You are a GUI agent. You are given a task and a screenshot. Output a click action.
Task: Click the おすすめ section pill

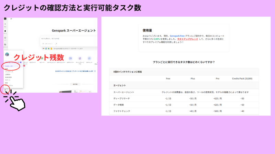pyautogui.click(x=75, y=84)
